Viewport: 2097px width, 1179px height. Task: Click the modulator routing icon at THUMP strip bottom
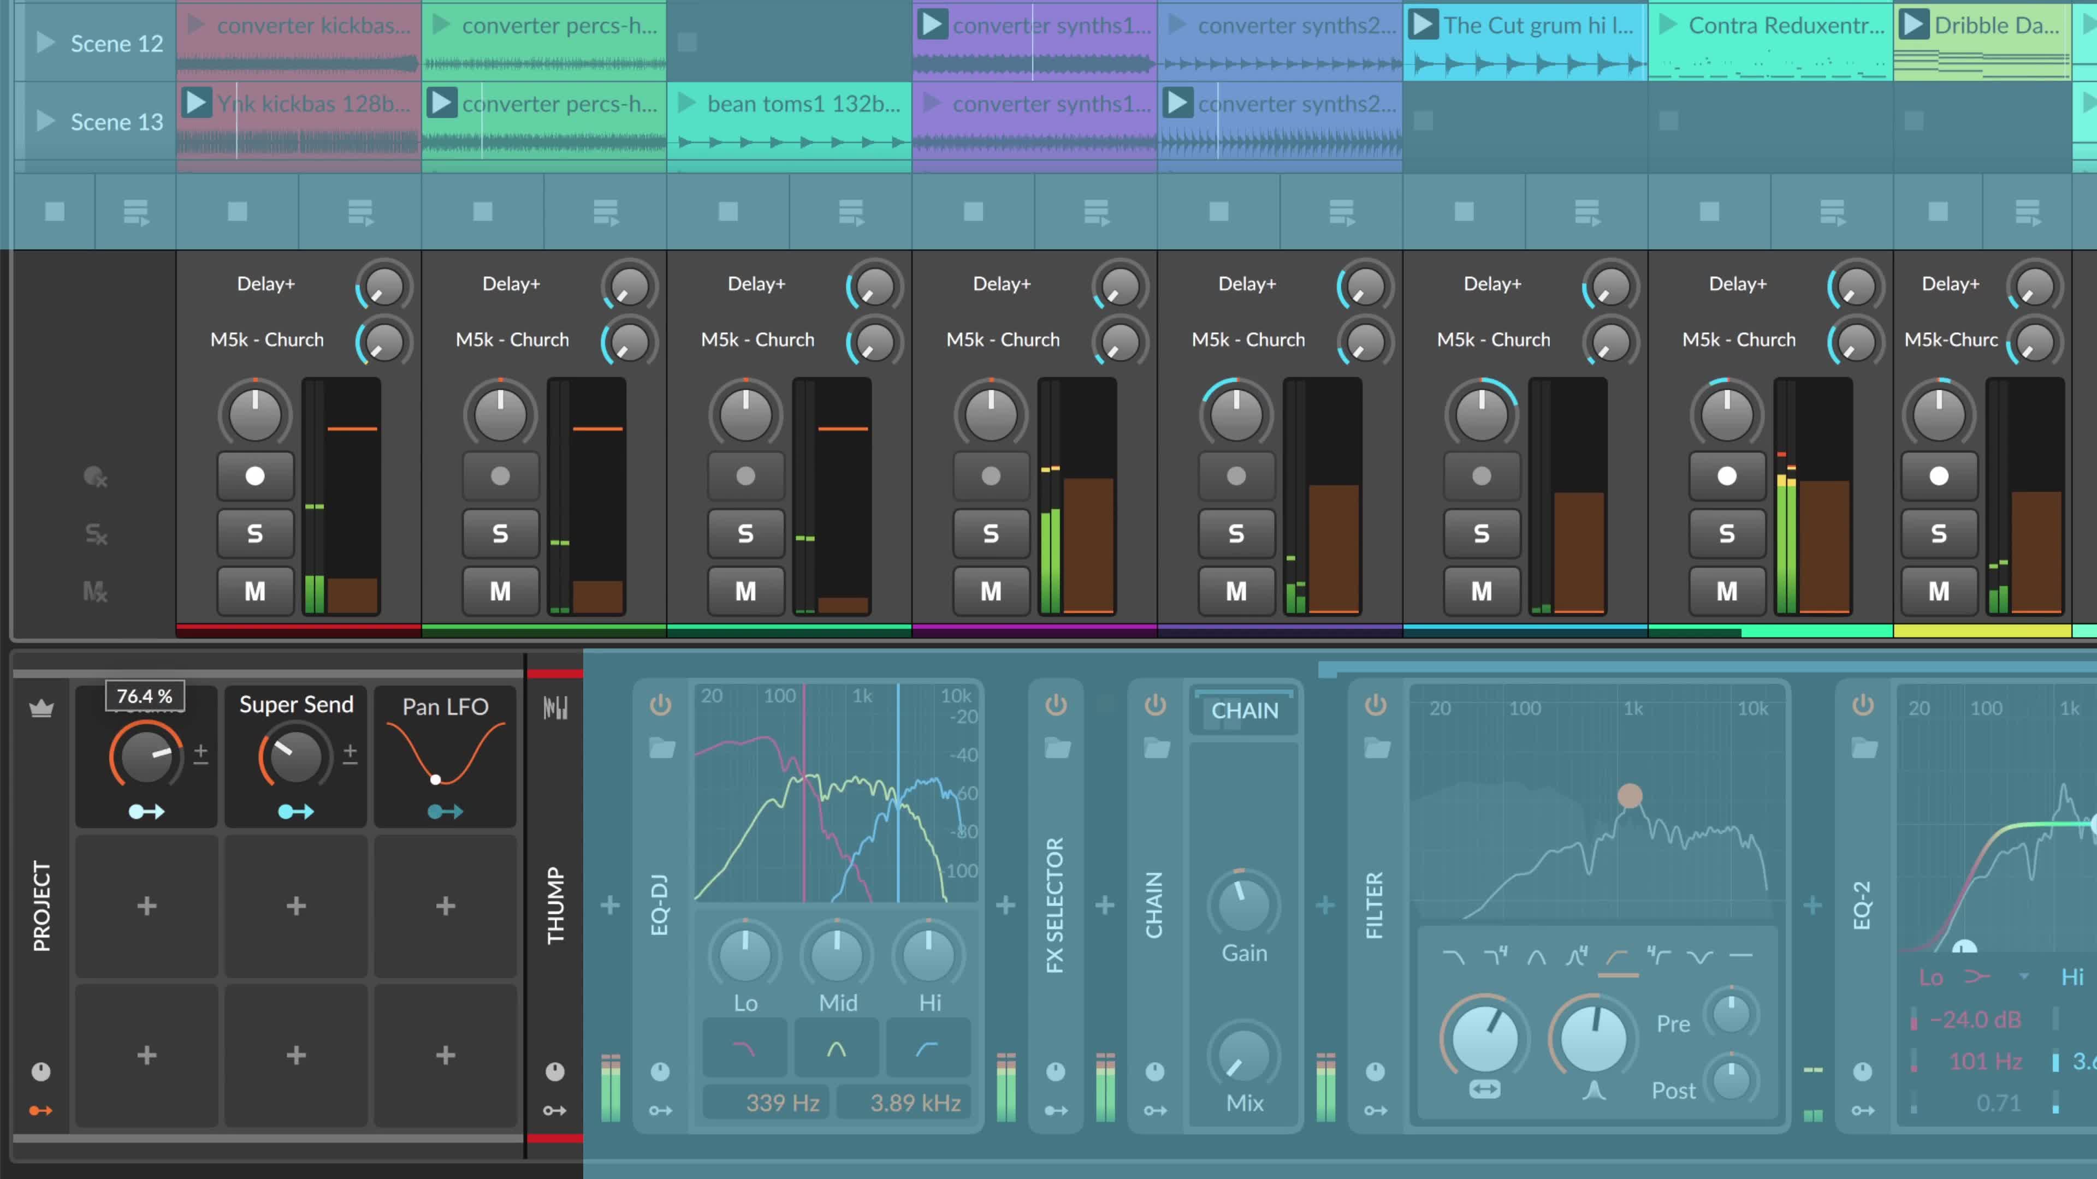click(x=555, y=1111)
